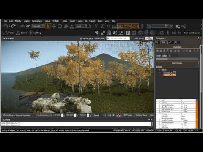This screenshot has width=203, height=152.
Task: Open the Local coordinate system dropdown
Action: coord(82,26)
